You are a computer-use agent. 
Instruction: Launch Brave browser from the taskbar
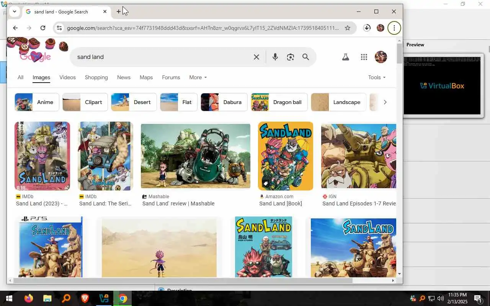[85, 298]
